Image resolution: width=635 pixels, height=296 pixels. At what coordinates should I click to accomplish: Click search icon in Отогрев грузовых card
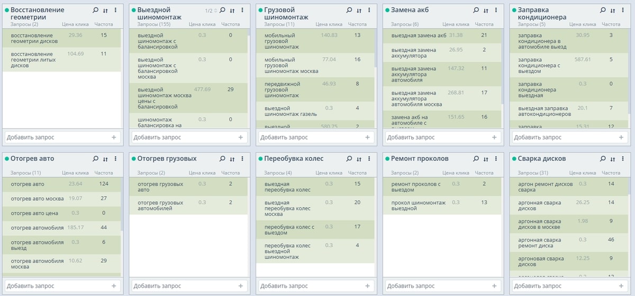pyautogui.click(x=222, y=159)
